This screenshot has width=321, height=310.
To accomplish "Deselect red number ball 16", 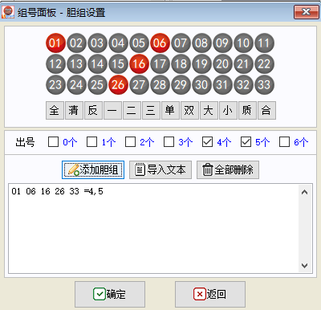I will coord(139,63).
